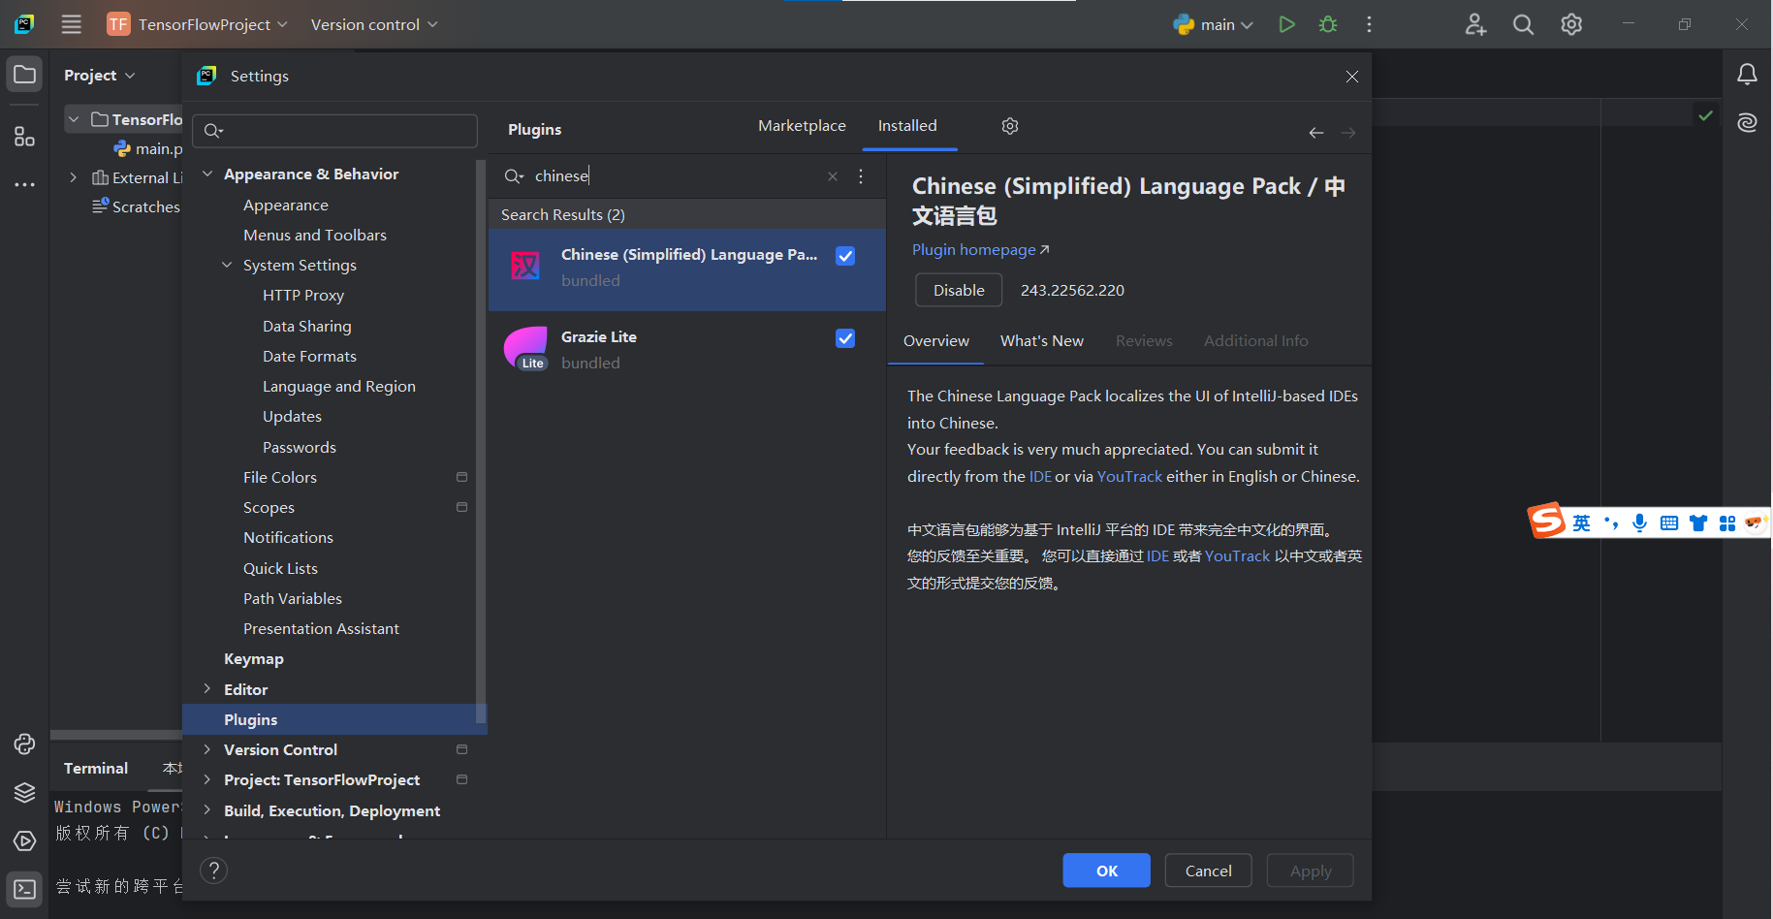This screenshot has height=919, width=1773.
Task: Cancel the Settings dialog
Action: [x=1208, y=871]
